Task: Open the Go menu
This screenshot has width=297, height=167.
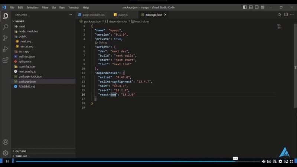Action: click(x=54, y=7)
